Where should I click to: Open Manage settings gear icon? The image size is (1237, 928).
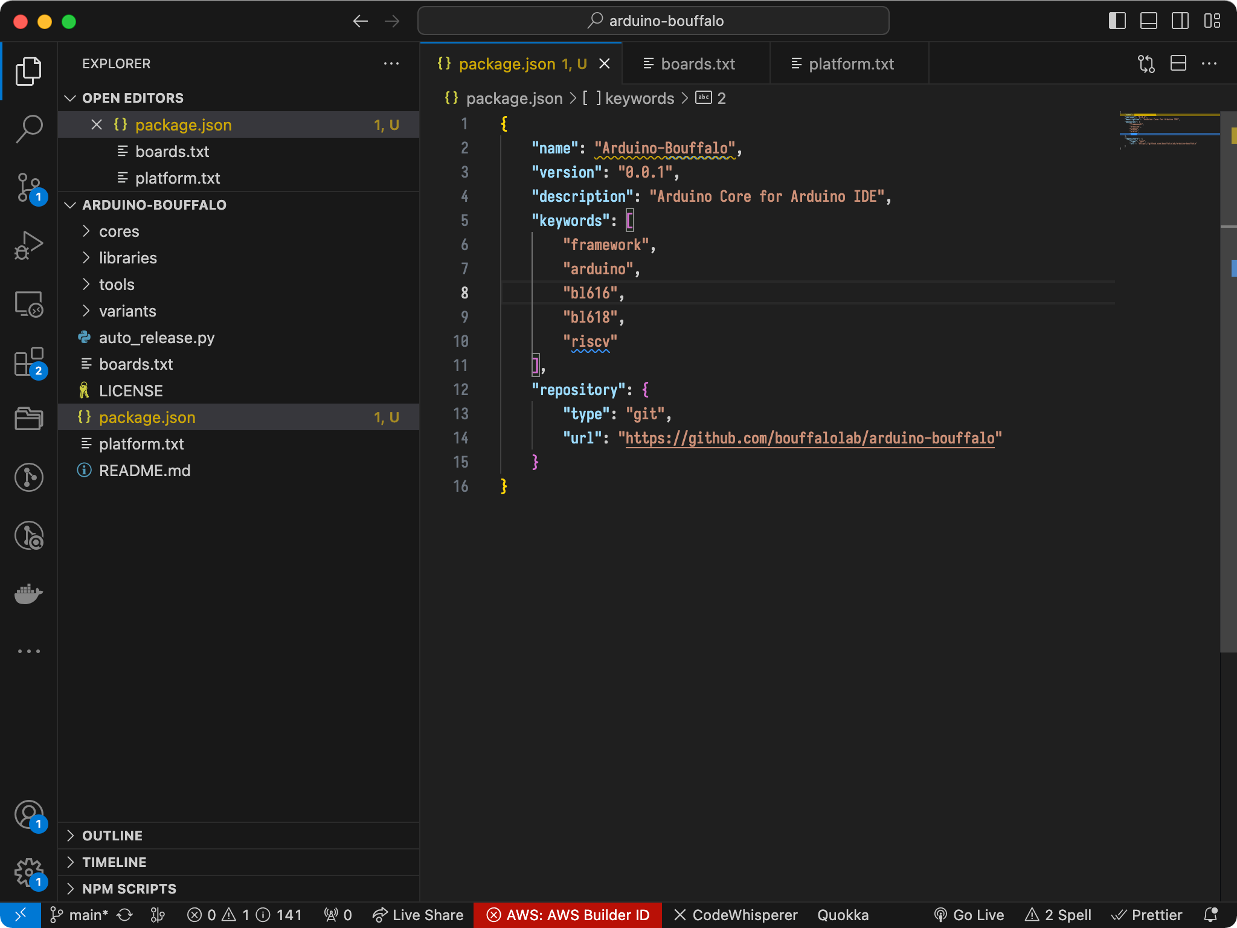[28, 874]
